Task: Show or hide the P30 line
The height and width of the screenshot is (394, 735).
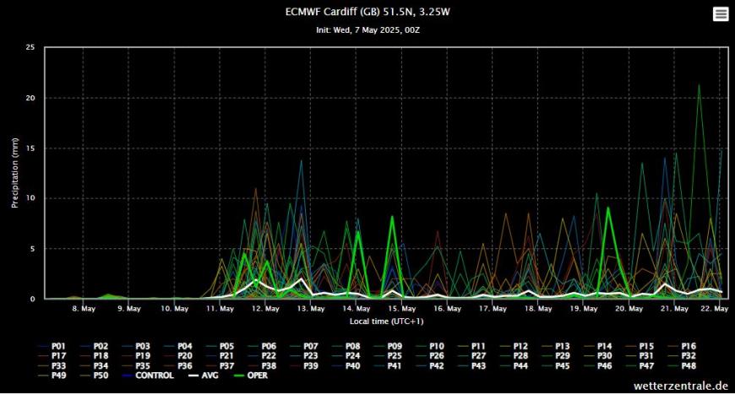Action: (599, 356)
